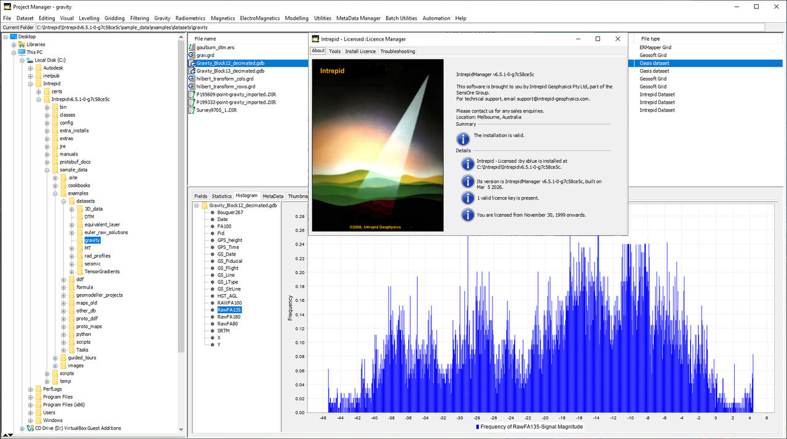
Task: Click the hilbert_transform_rows.grd file icon
Action: point(192,87)
